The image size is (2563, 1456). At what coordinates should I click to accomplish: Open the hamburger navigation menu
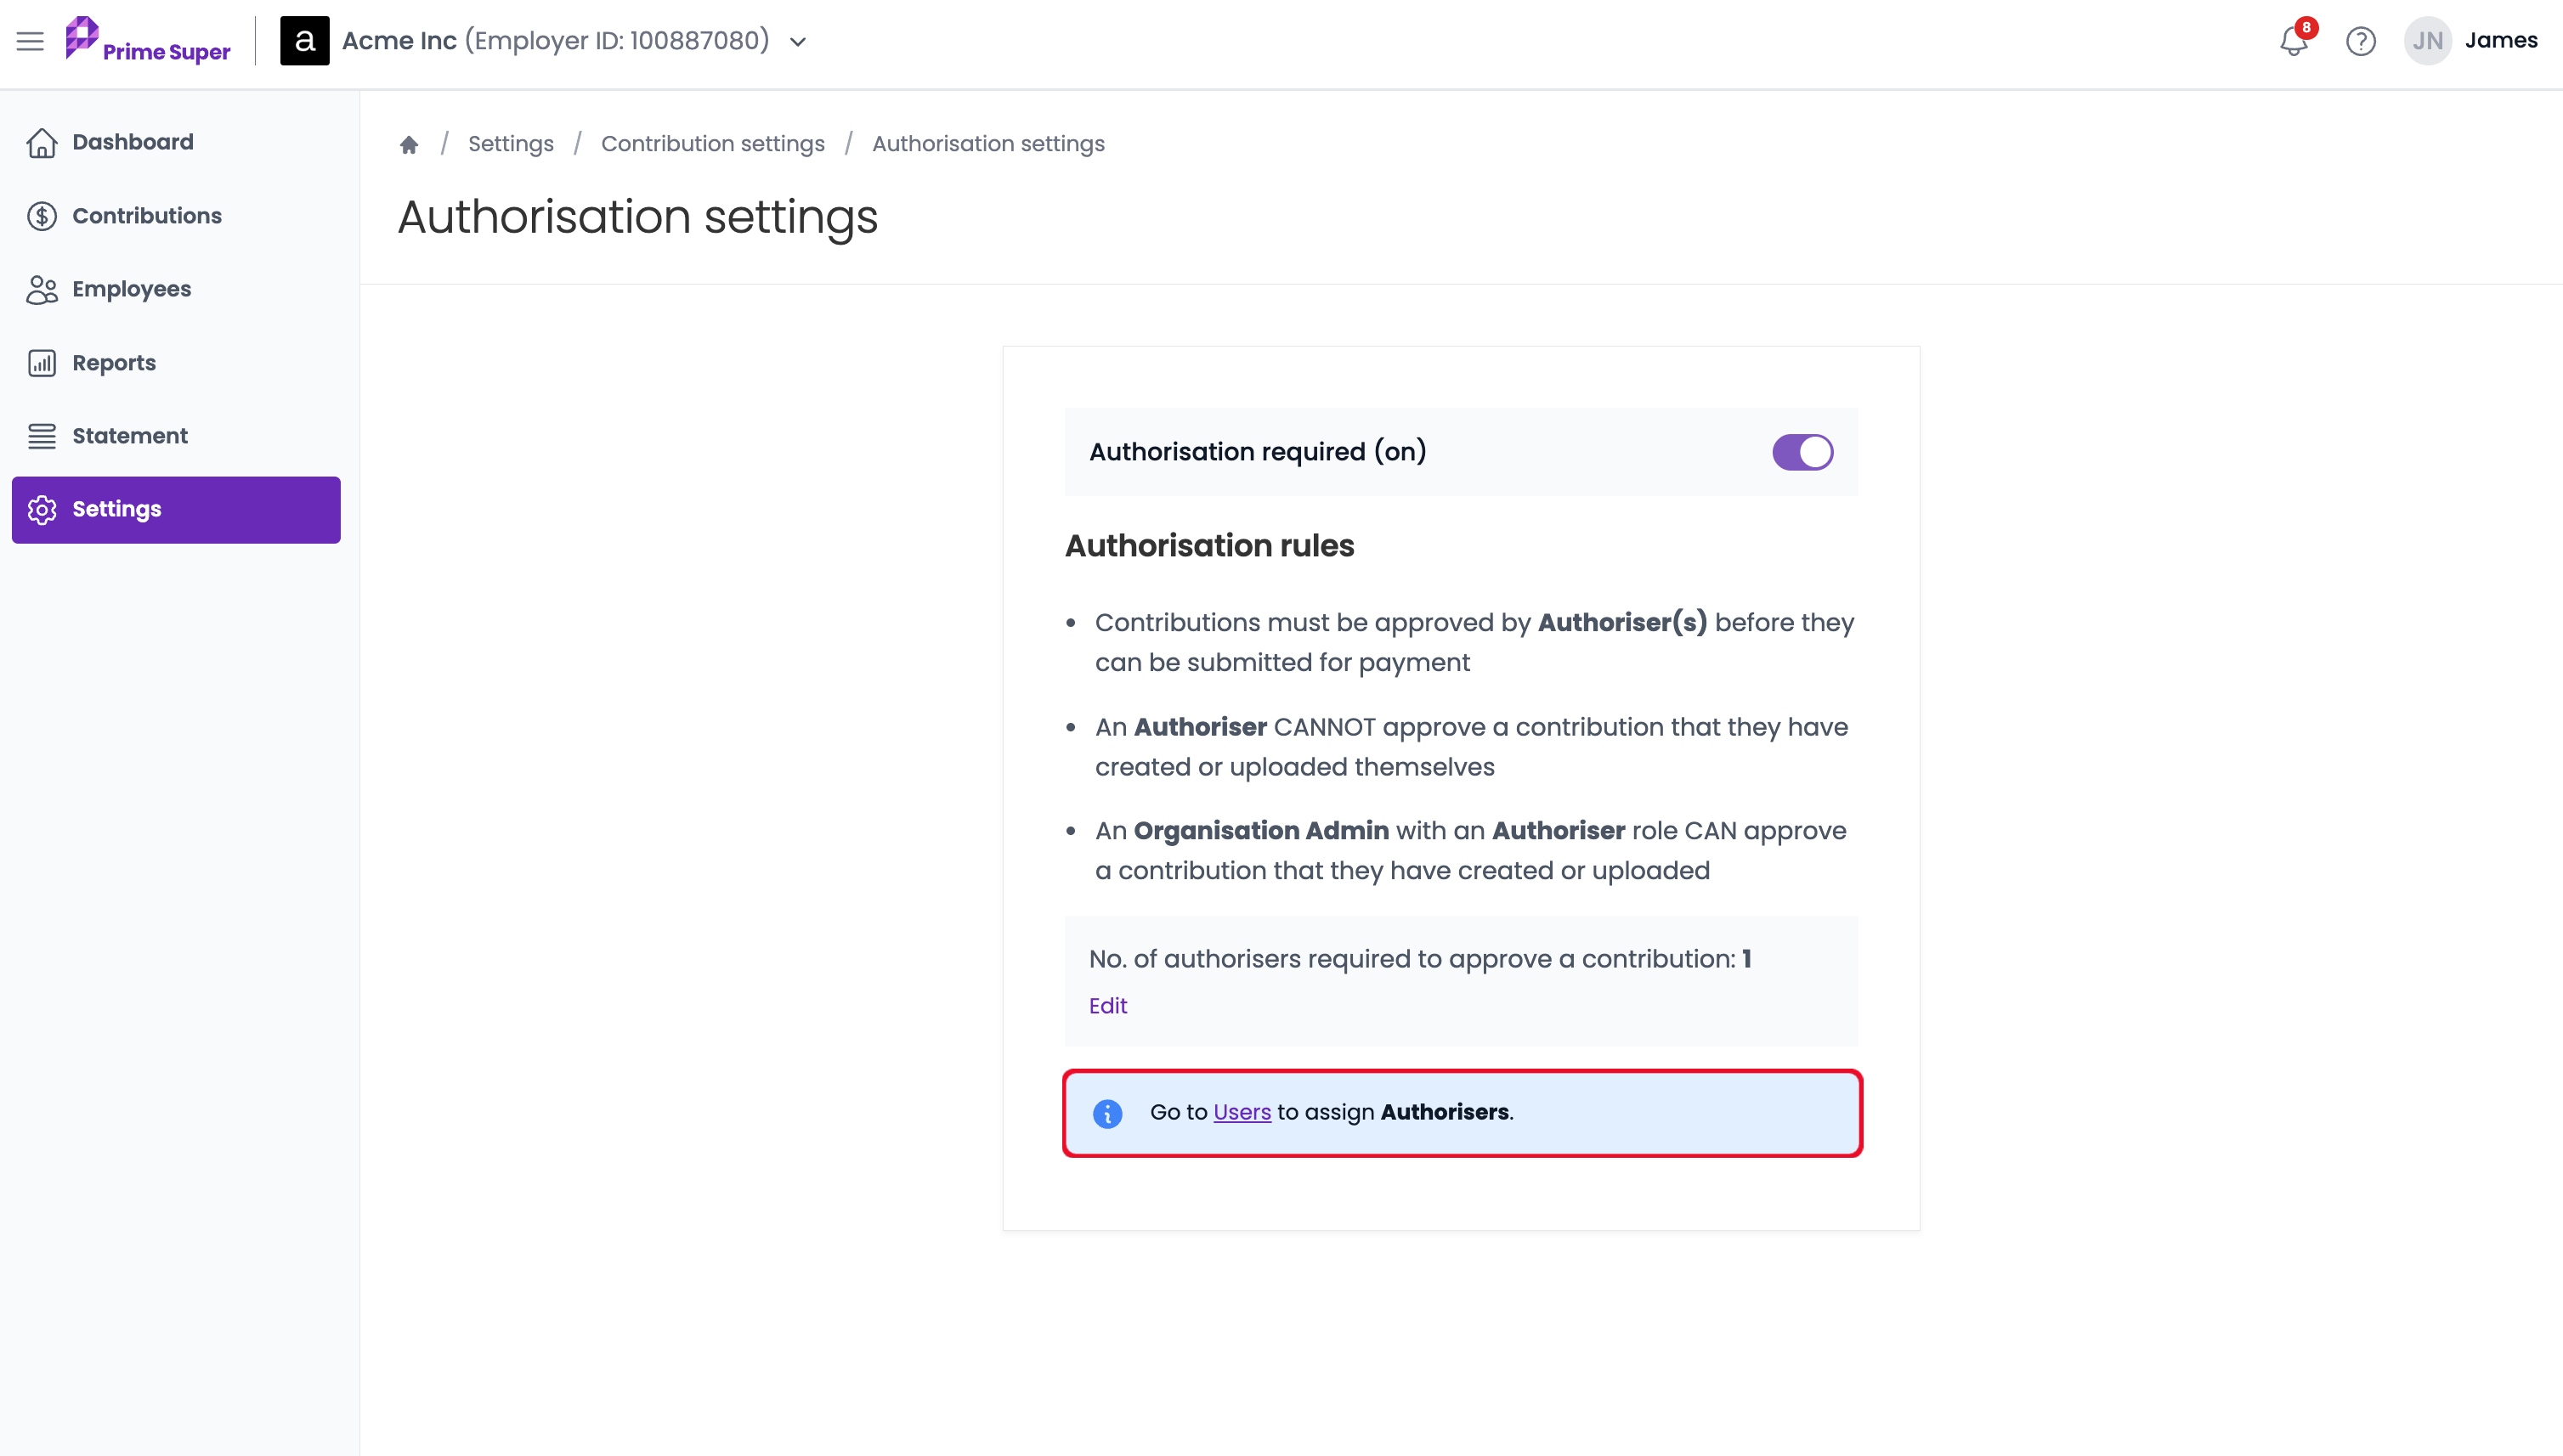(30, 41)
